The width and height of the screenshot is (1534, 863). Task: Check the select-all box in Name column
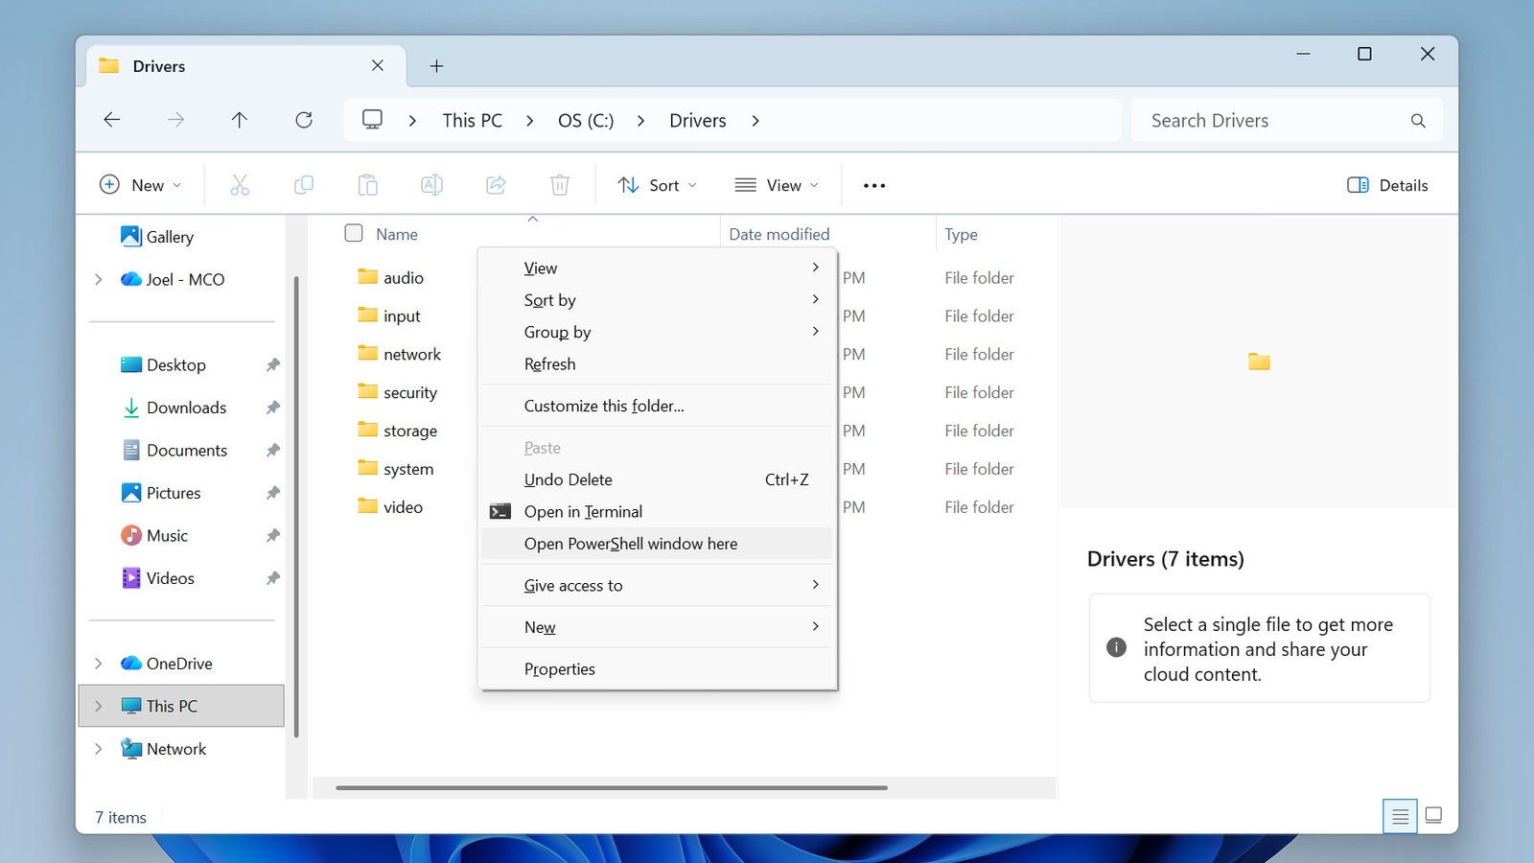point(353,233)
